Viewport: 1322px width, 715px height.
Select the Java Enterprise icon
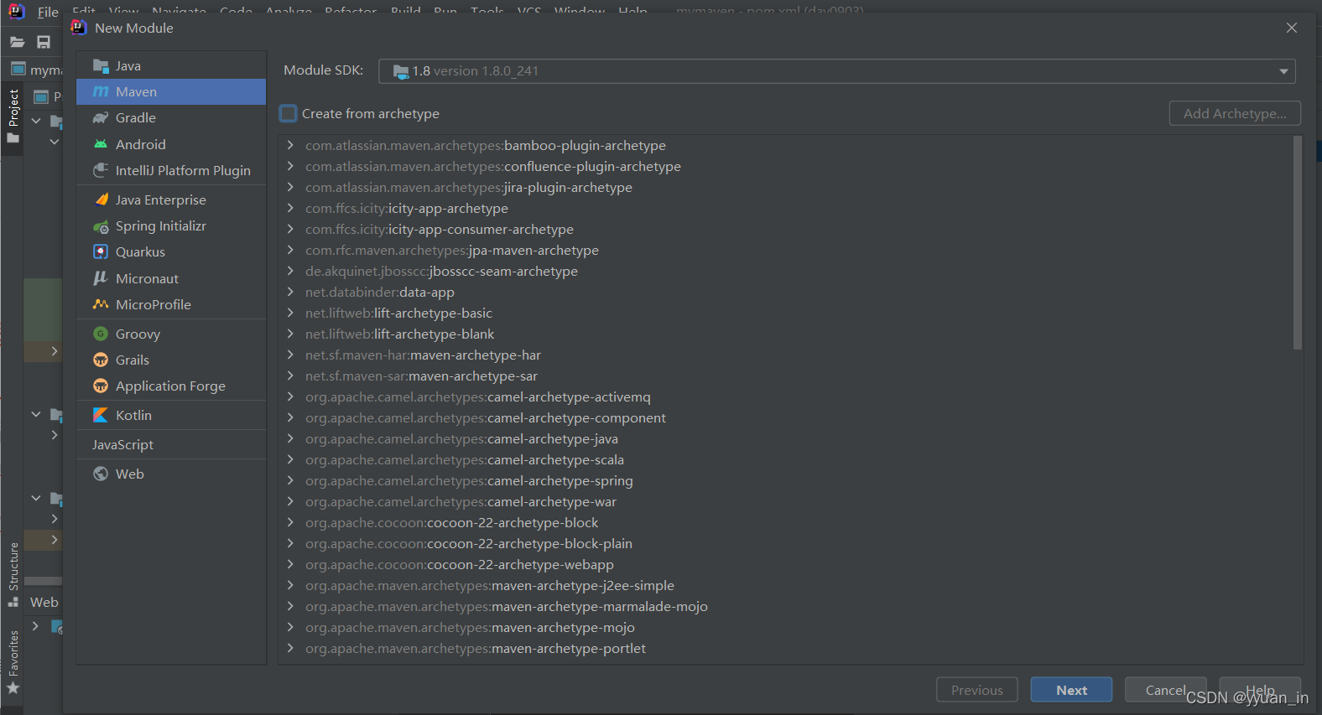point(101,199)
